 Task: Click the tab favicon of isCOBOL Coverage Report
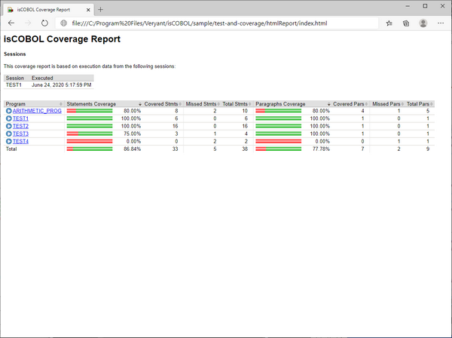tap(11, 10)
